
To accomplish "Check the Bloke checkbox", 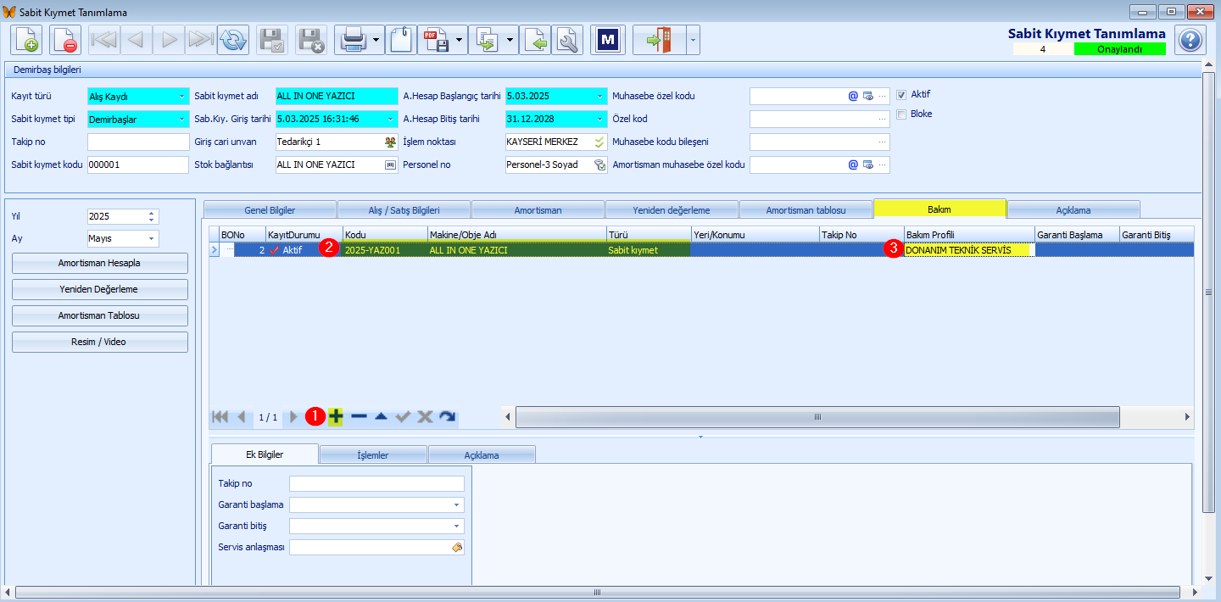I will (901, 114).
